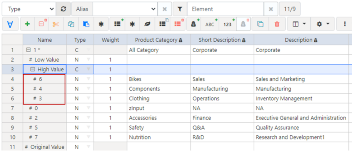352x153 pixels.
Task: Click the Alias label button
Action: point(82,9)
